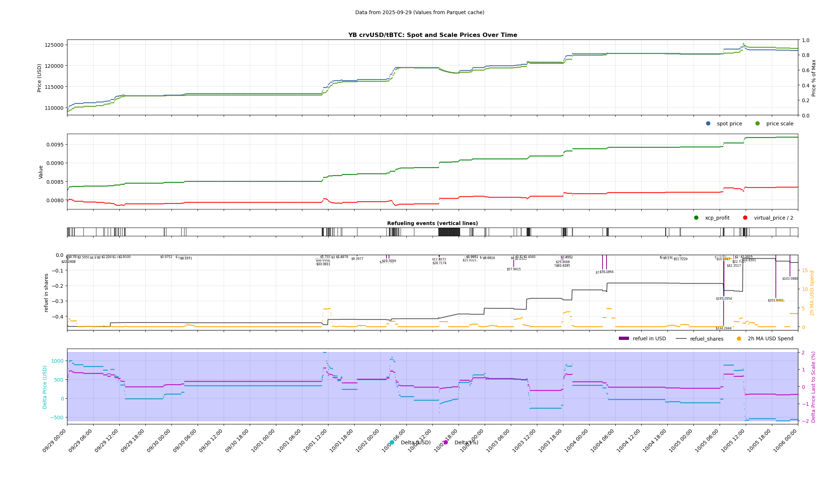Click the Refueling events subplot title

click(432, 223)
